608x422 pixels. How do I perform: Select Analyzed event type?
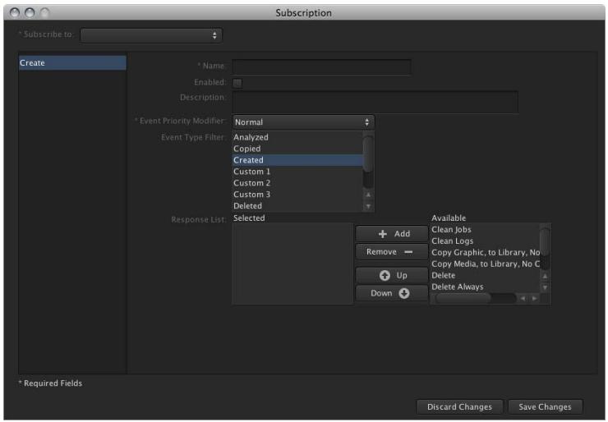[x=297, y=137]
